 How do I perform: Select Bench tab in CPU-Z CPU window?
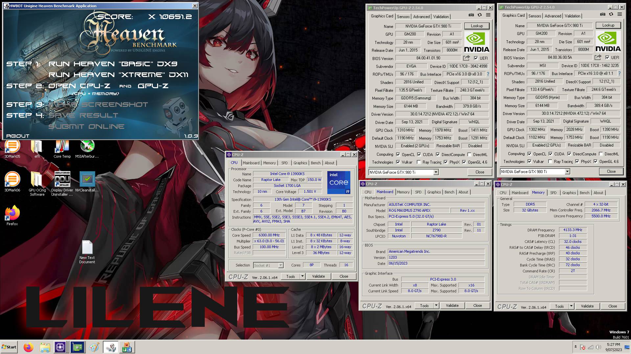[315, 163]
